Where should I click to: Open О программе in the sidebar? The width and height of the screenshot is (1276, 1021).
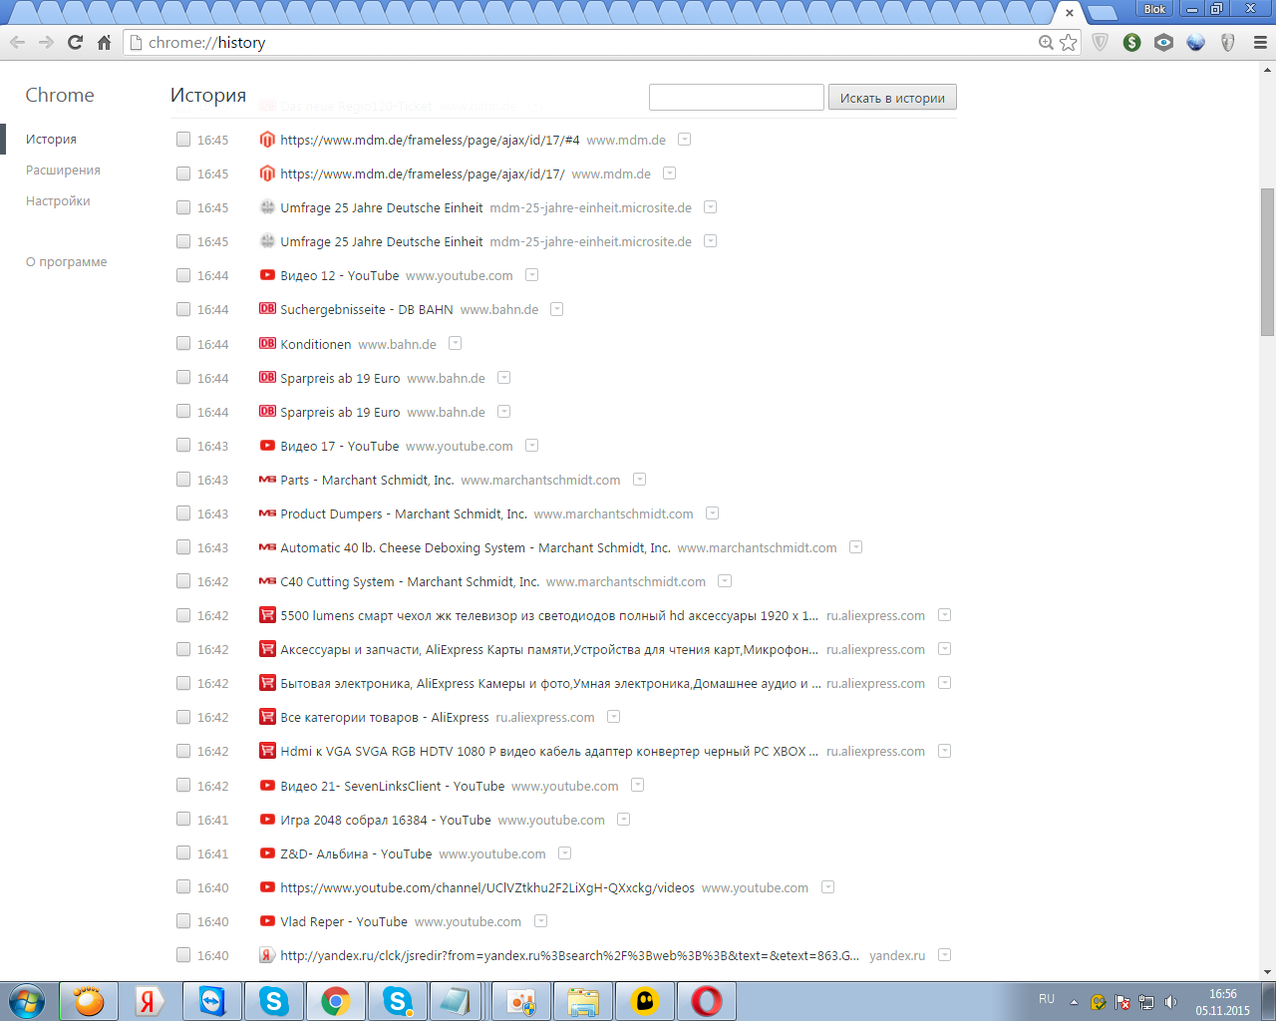click(x=66, y=262)
